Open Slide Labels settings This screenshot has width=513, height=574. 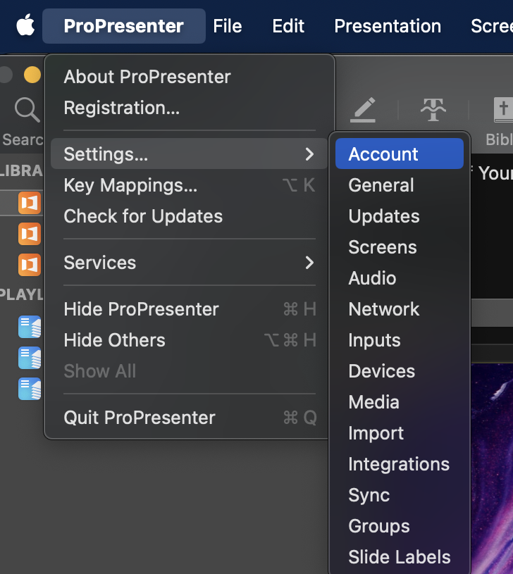pyautogui.click(x=400, y=557)
